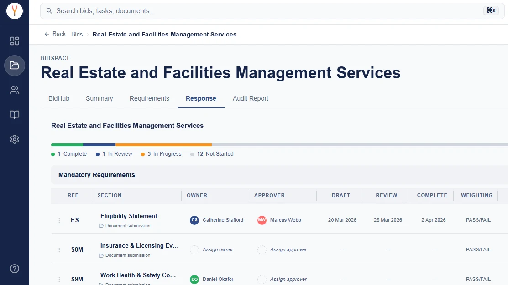Image resolution: width=508 pixels, height=285 pixels.
Task: Open the Bids folder icon in sidebar
Action: (15, 66)
